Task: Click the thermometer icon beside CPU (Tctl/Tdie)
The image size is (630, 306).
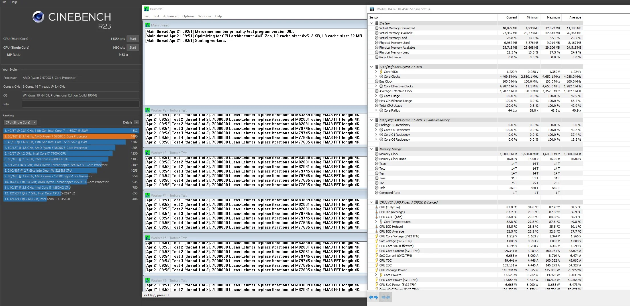Action: point(377,207)
